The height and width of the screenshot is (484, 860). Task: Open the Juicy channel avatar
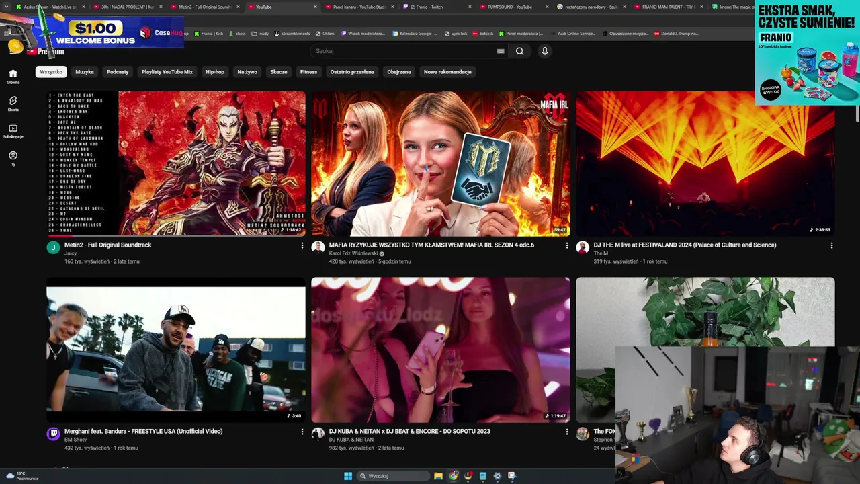[53, 247]
